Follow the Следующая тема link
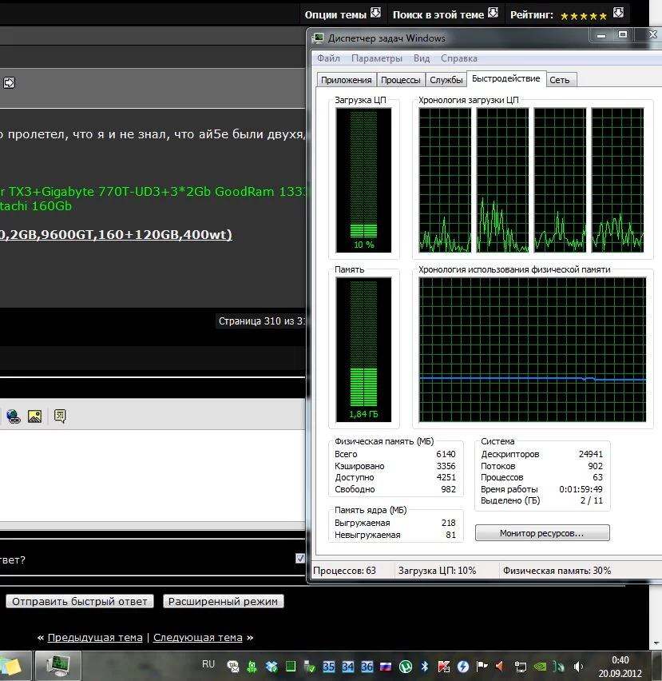The image size is (662, 681). (x=197, y=637)
